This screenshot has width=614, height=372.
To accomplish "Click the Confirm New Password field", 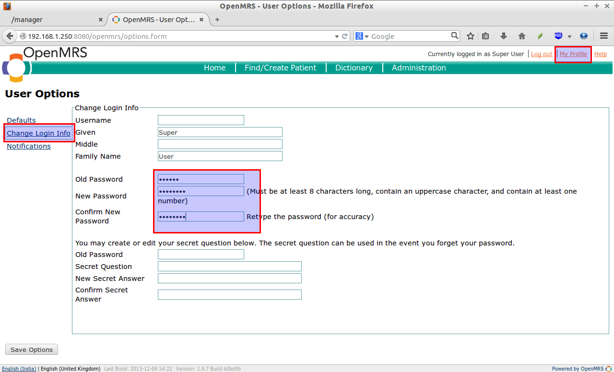I will click(201, 217).
